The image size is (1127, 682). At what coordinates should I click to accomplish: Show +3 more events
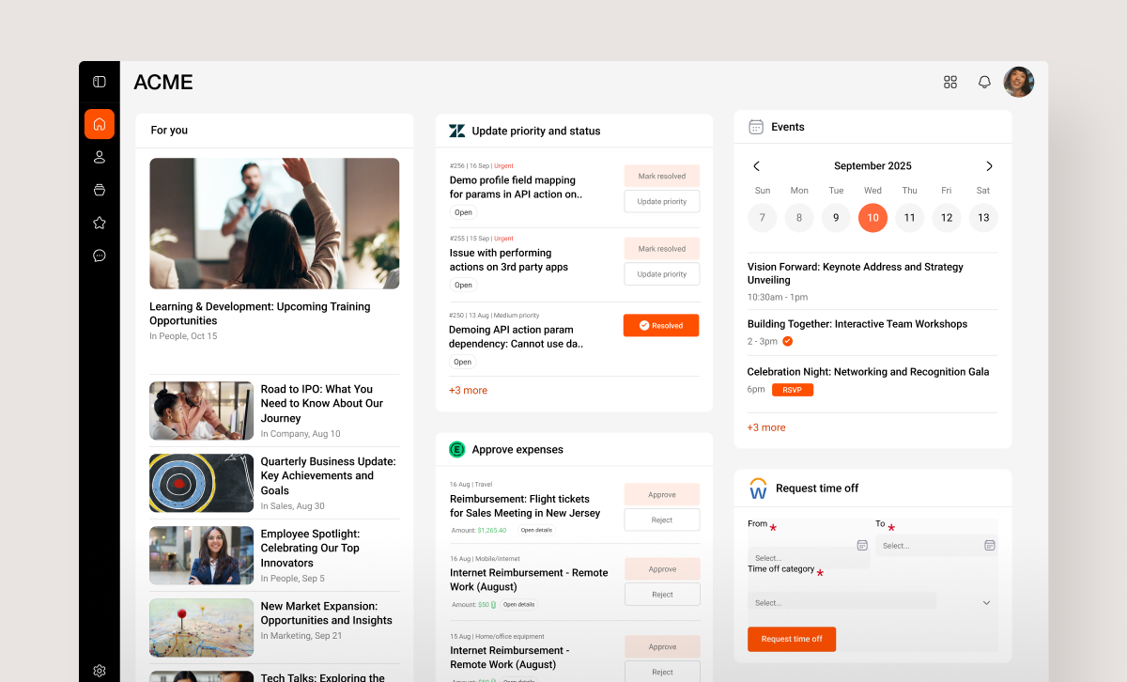(766, 427)
